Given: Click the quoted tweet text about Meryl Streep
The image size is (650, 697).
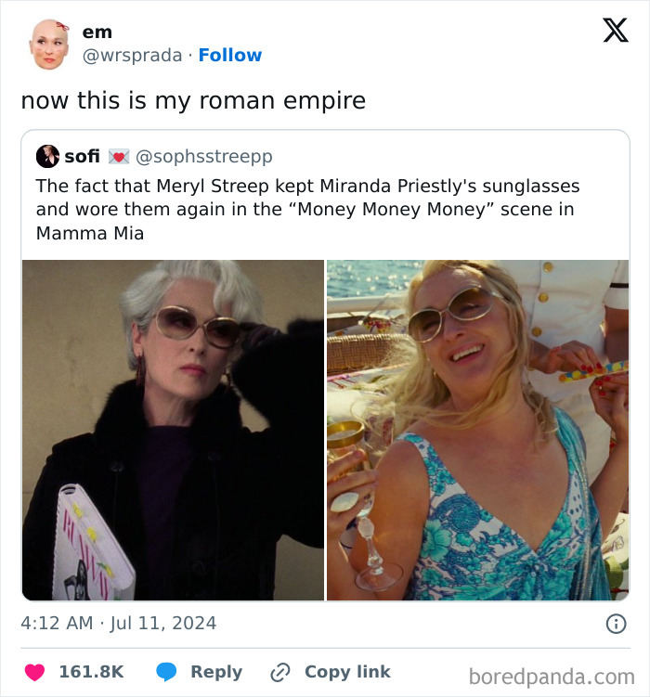Looking at the screenshot, I should tap(306, 209).
